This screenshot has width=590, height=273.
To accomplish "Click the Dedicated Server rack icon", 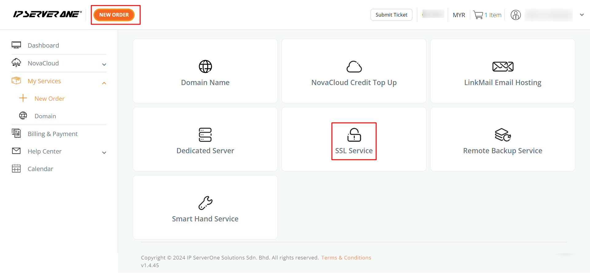I will (x=205, y=135).
